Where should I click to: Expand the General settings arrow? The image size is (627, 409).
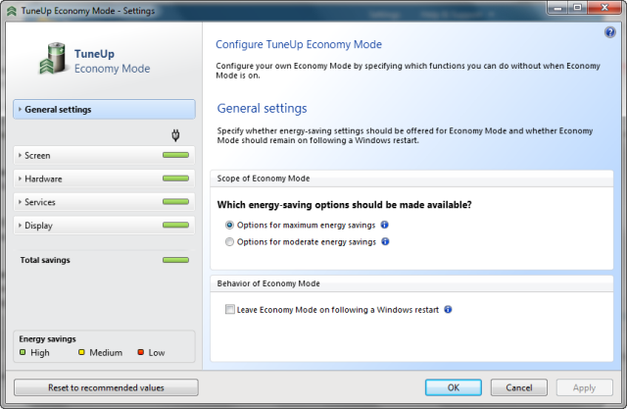pos(20,109)
